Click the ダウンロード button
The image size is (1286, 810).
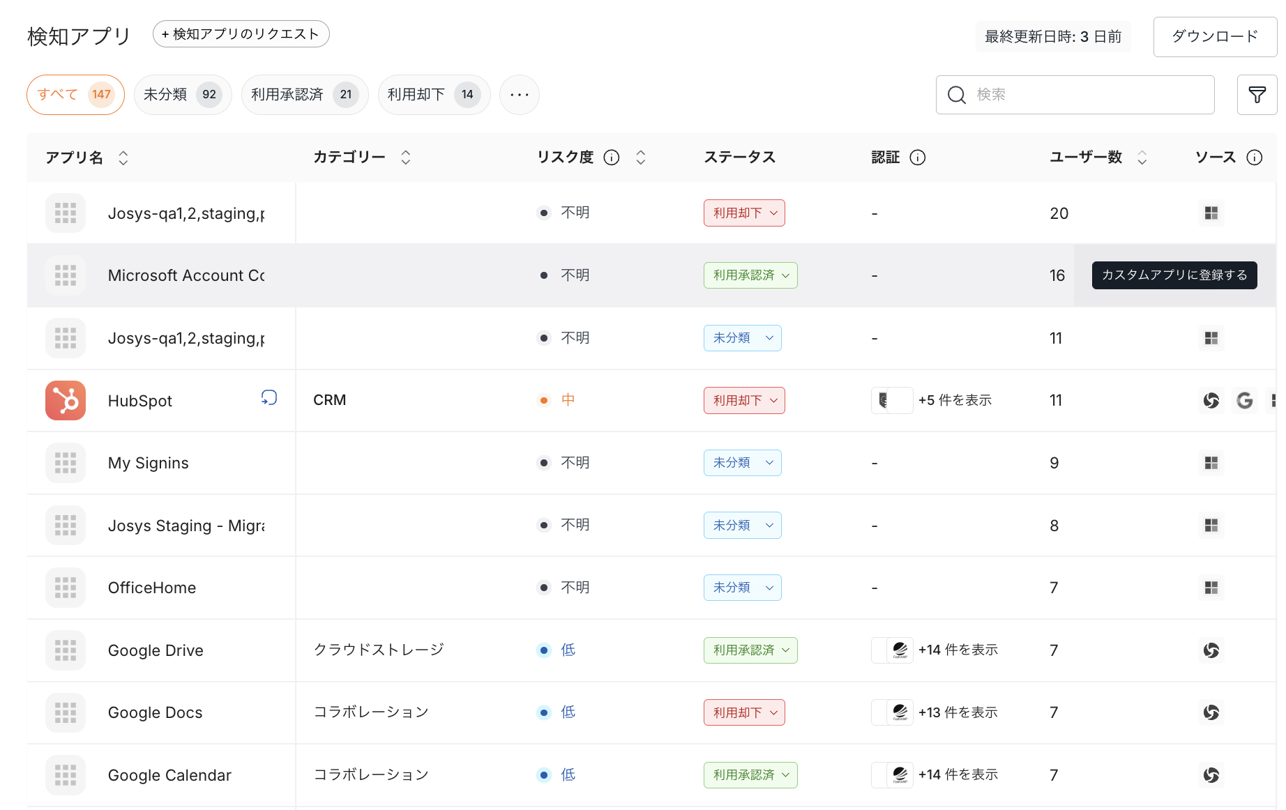point(1215,36)
